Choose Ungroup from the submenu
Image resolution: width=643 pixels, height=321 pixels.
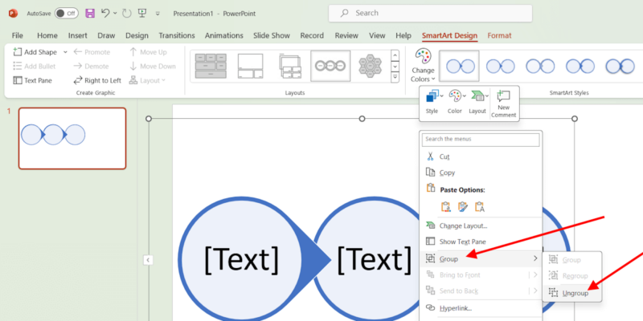coord(574,293)
